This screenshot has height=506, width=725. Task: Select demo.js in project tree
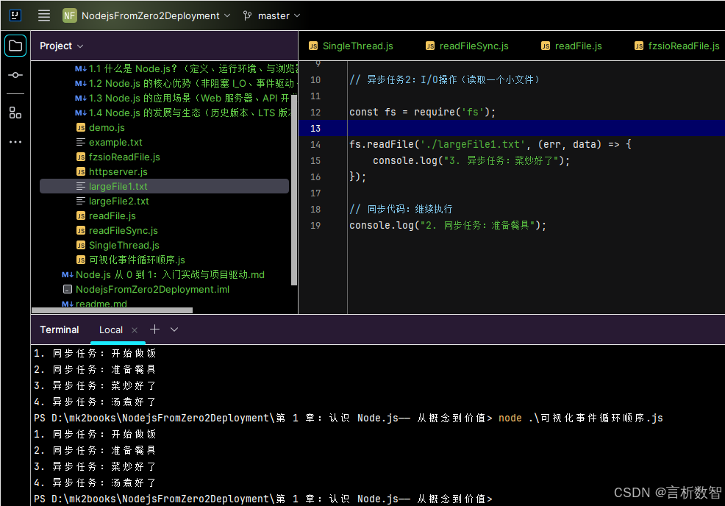point(107,128)
